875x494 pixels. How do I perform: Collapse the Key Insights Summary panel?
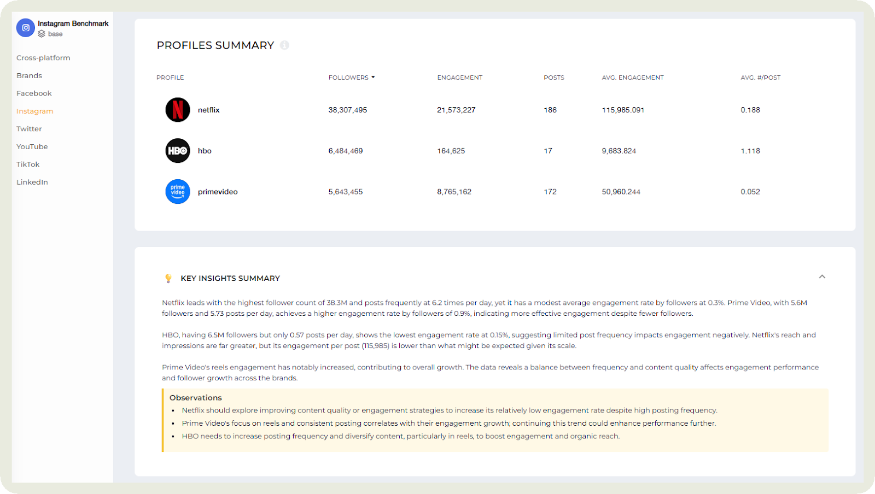pos(822,277)
